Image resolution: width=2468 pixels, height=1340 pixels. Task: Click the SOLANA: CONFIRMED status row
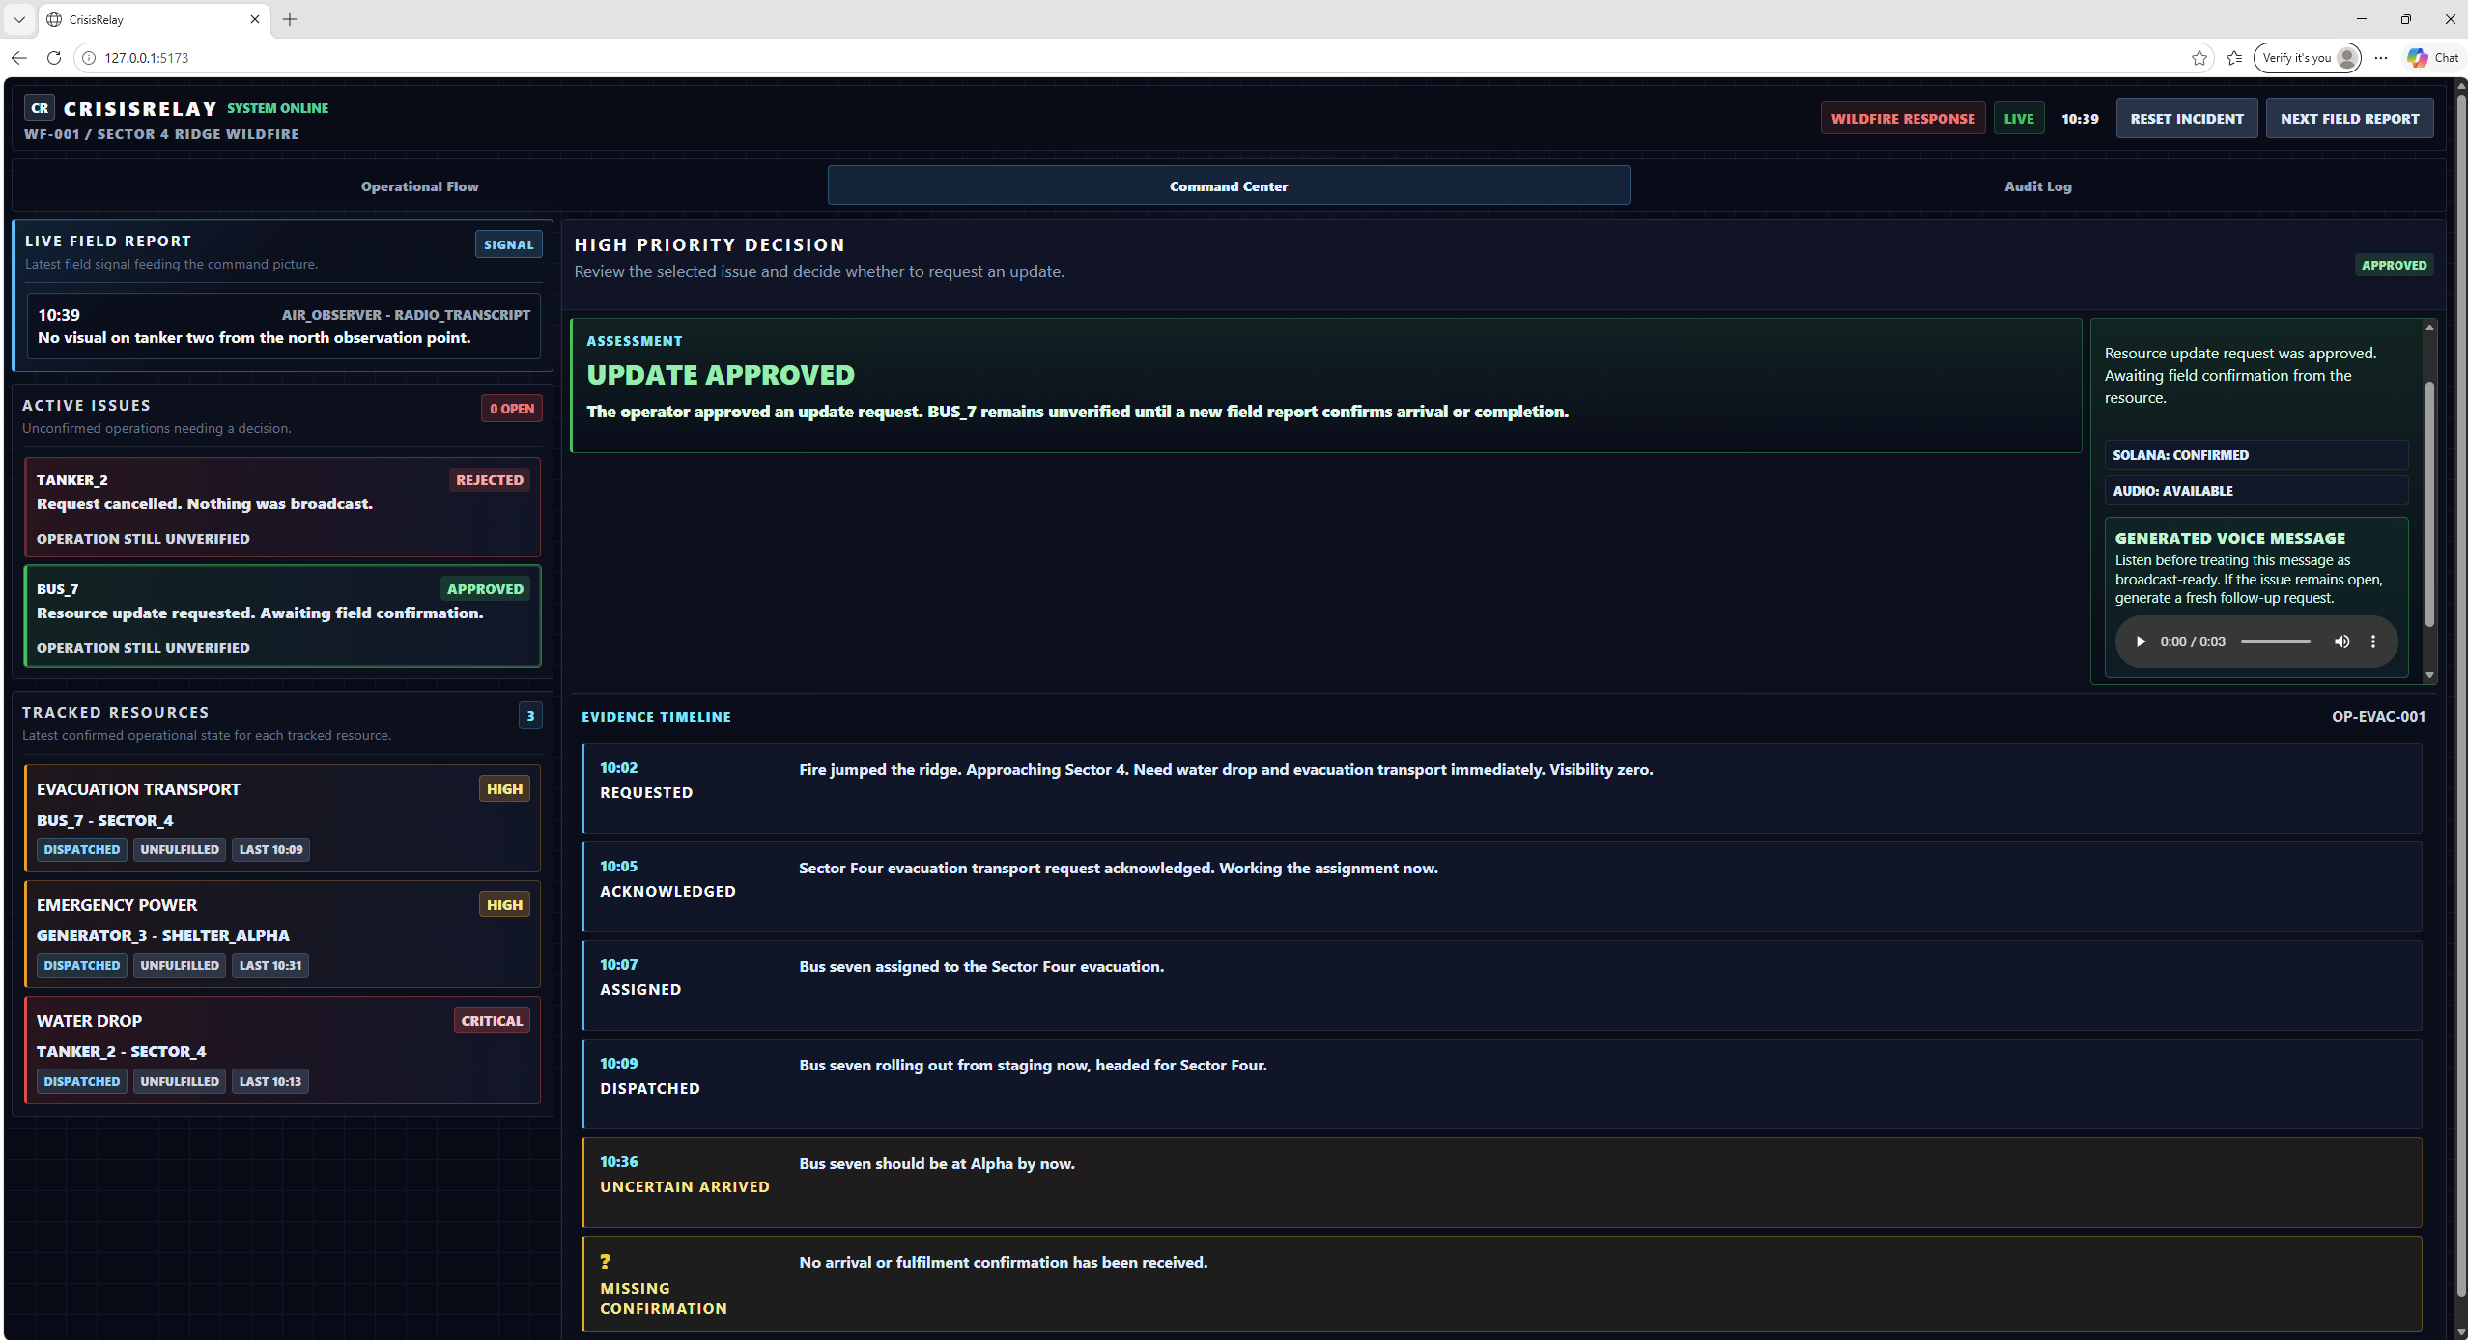click(2256, 454)
